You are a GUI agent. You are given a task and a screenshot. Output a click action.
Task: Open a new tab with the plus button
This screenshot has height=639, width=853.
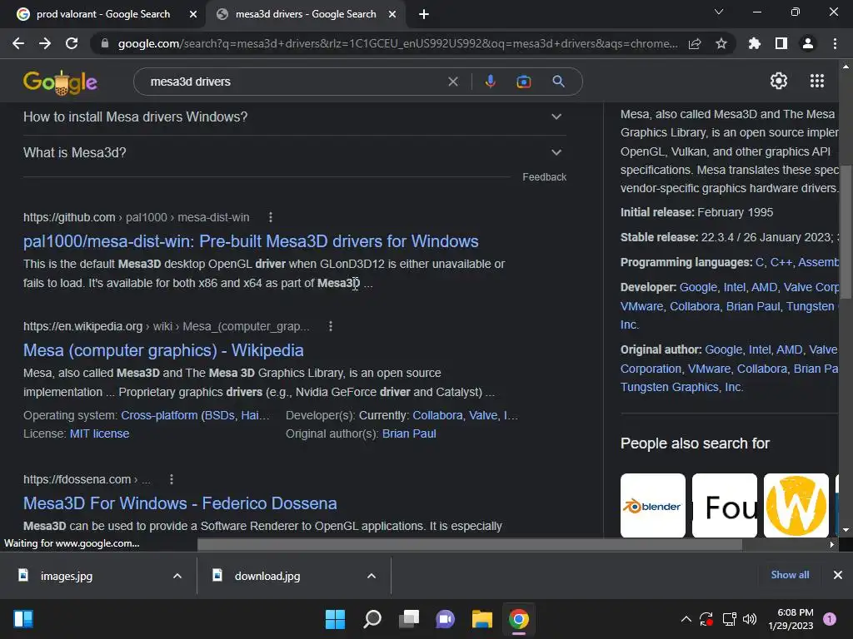[x=424, y=14]
